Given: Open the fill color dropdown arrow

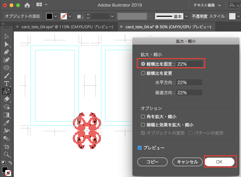Looking at the screenshot, I should tap(55, 16).
